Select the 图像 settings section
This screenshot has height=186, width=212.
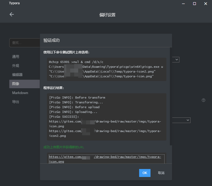pyautogui.click(x=24, y=84)
